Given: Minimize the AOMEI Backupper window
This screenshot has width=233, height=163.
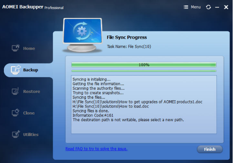Looking at the screenshot, I should 217,7.
